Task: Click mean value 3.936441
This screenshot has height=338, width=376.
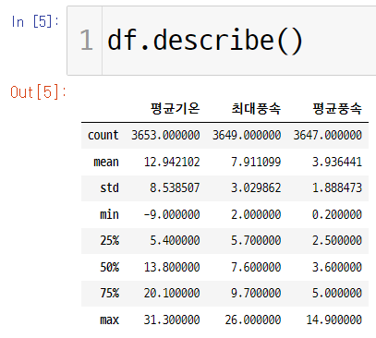Action: click(337, 162)
